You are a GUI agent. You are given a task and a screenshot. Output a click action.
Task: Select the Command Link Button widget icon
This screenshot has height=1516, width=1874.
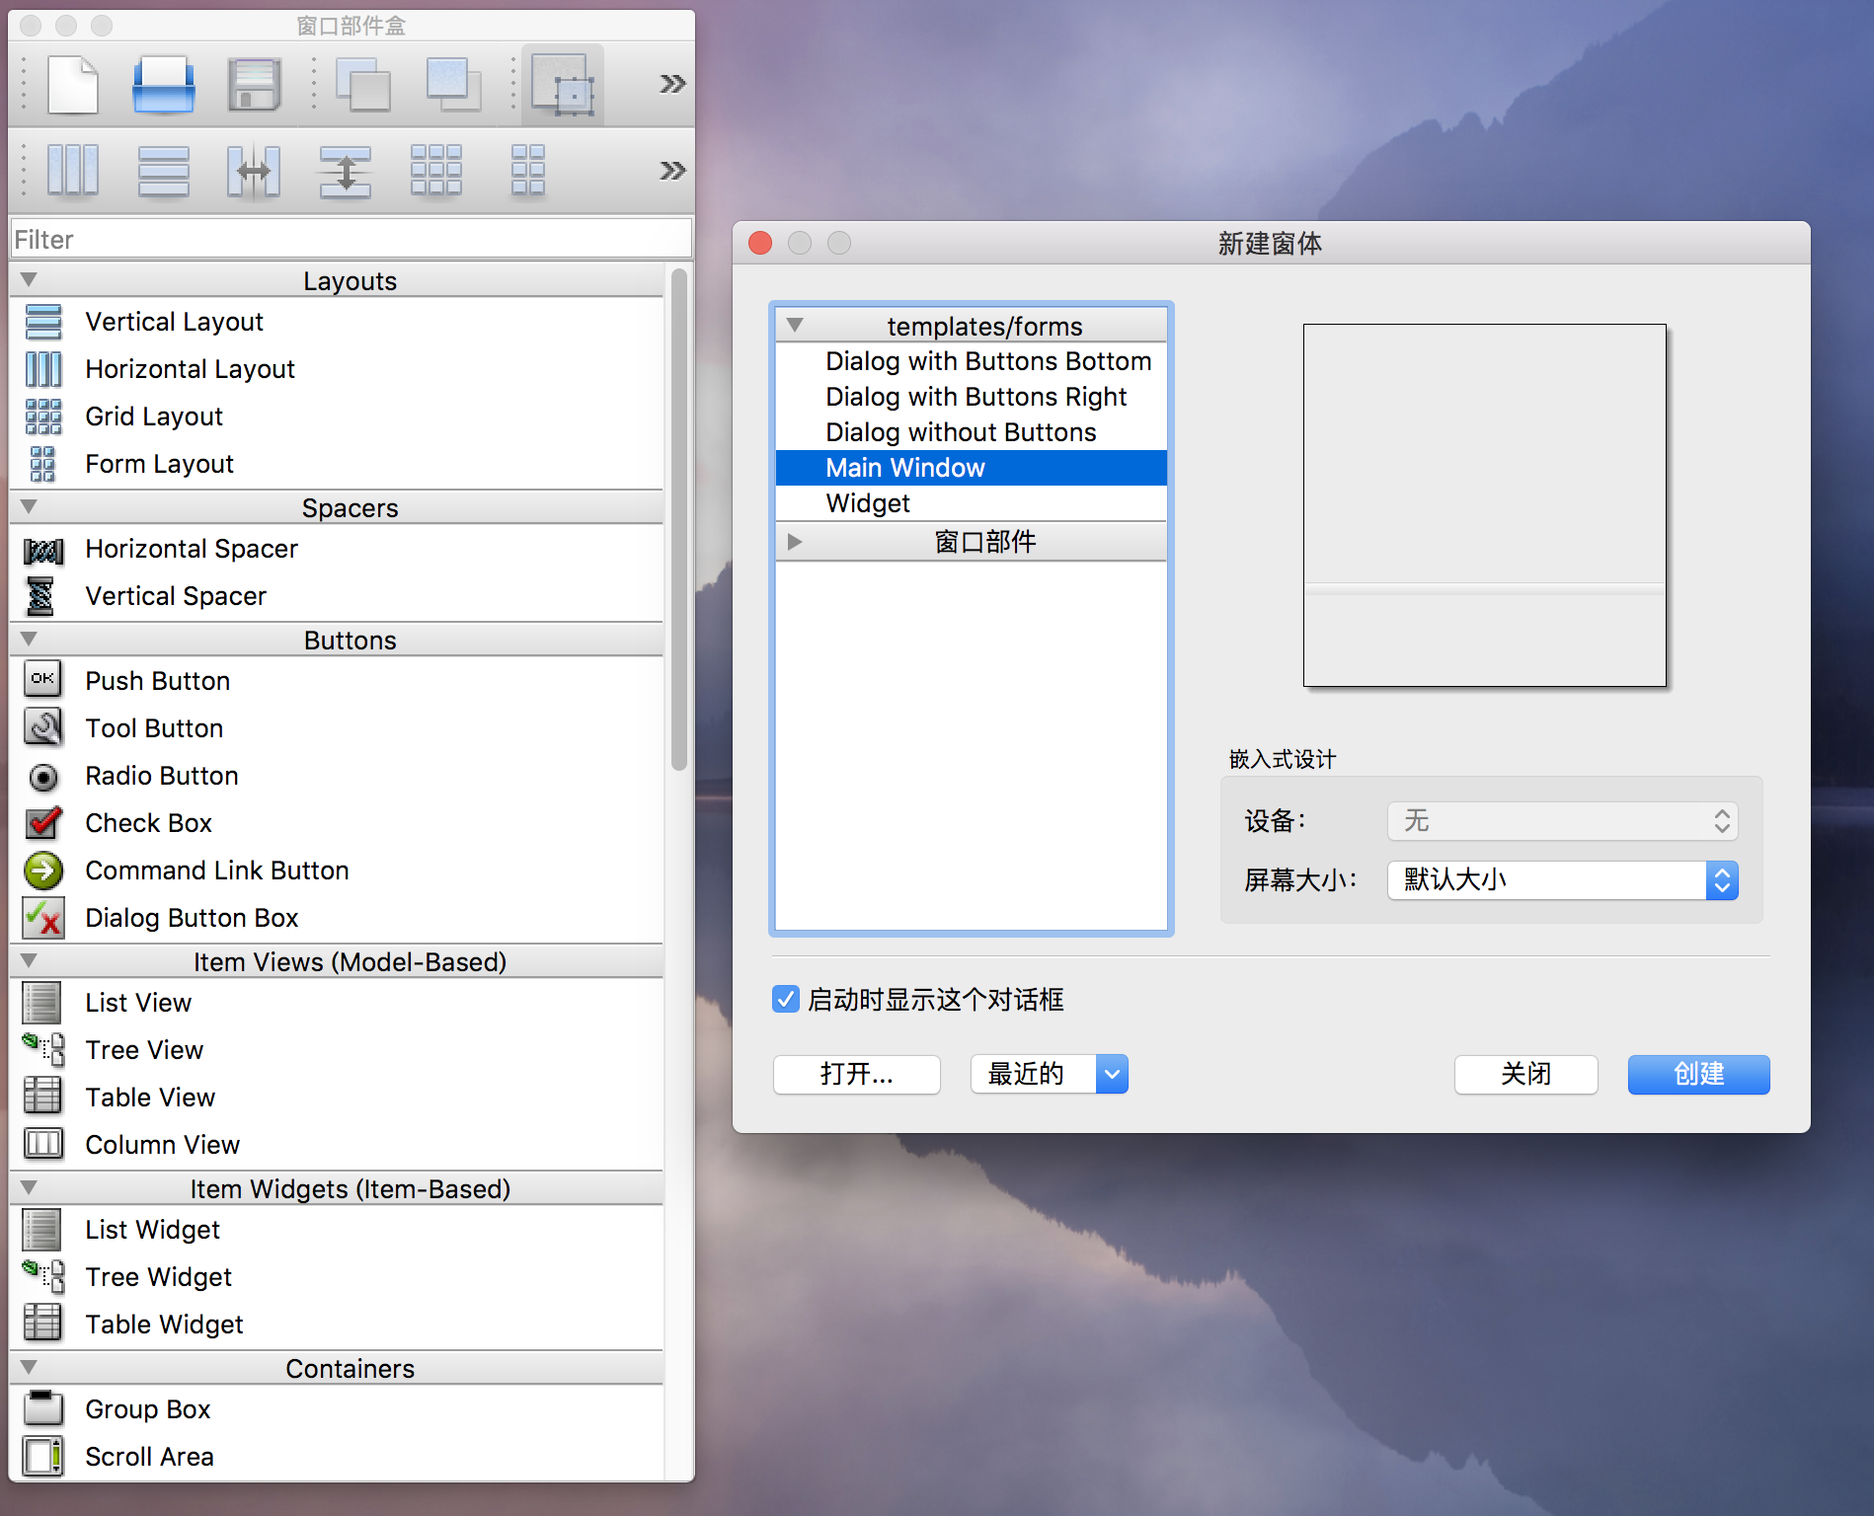(42, 871)
